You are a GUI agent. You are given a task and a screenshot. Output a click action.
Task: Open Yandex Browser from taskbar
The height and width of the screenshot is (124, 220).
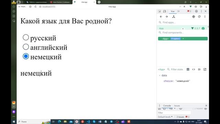pos(77,122)
